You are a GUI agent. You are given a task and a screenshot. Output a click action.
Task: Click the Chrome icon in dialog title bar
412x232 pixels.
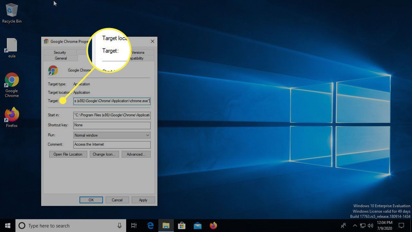[46, 41]
